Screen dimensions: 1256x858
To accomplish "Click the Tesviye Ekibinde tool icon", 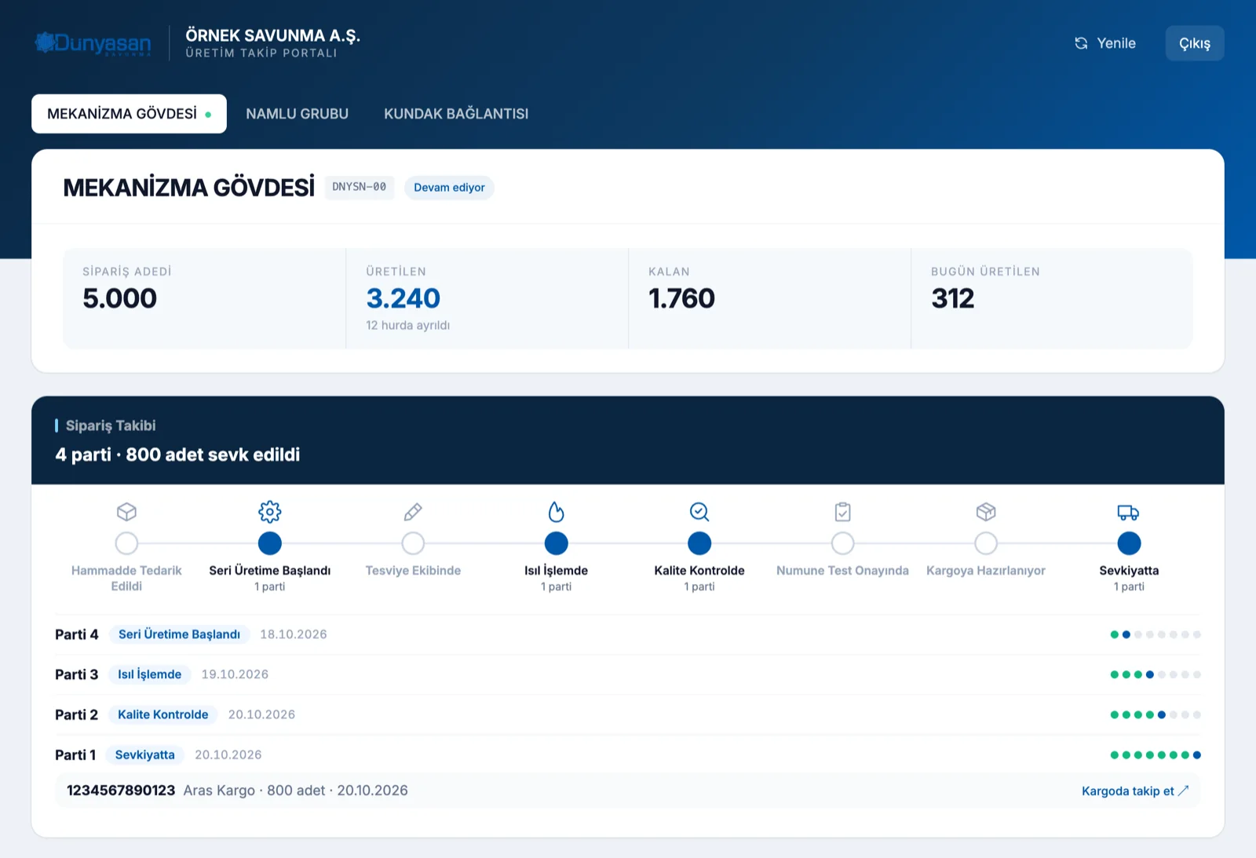I will [x=413, y=512].
